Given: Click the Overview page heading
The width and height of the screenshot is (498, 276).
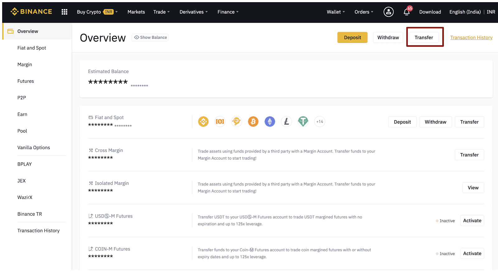Looking at the screenshot, I should click(x=103, y=38).
